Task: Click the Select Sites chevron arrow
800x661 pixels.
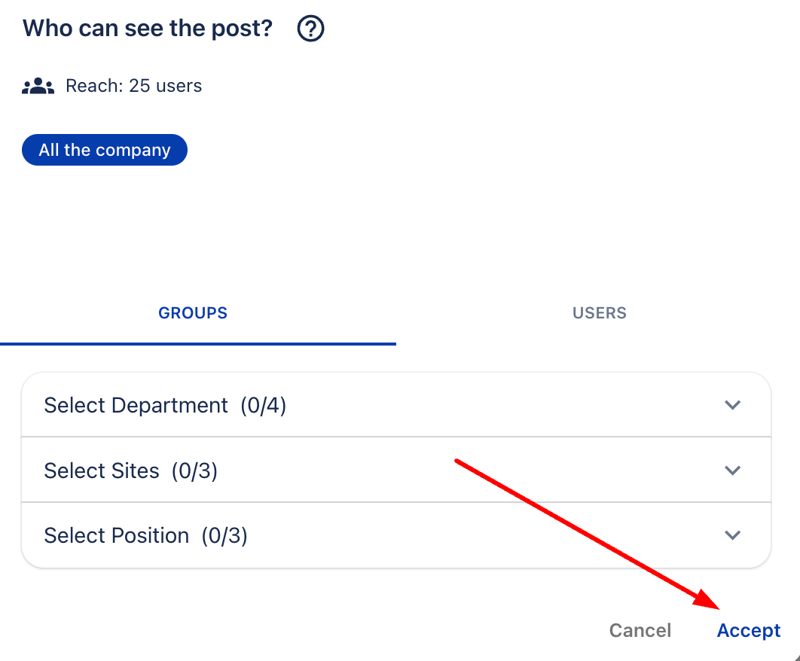Action: coord(732,471)
